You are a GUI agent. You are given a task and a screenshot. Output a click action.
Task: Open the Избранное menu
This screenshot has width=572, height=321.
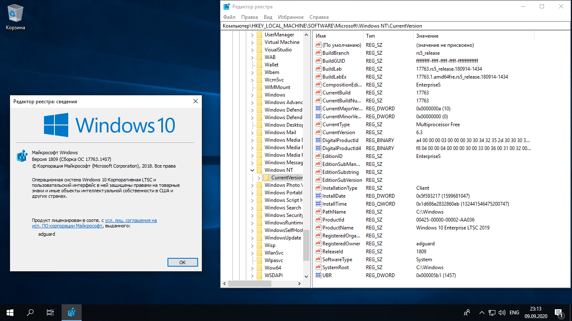(290, 17)
